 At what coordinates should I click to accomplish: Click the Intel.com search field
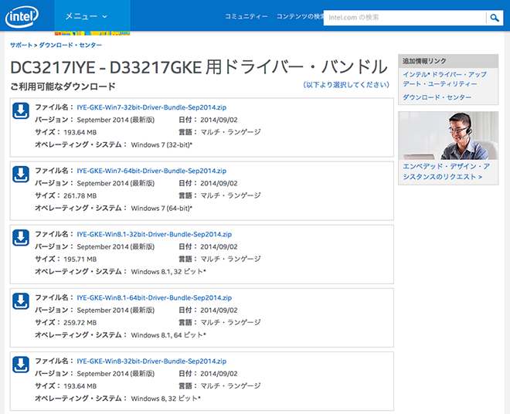(x=405, y=18)
